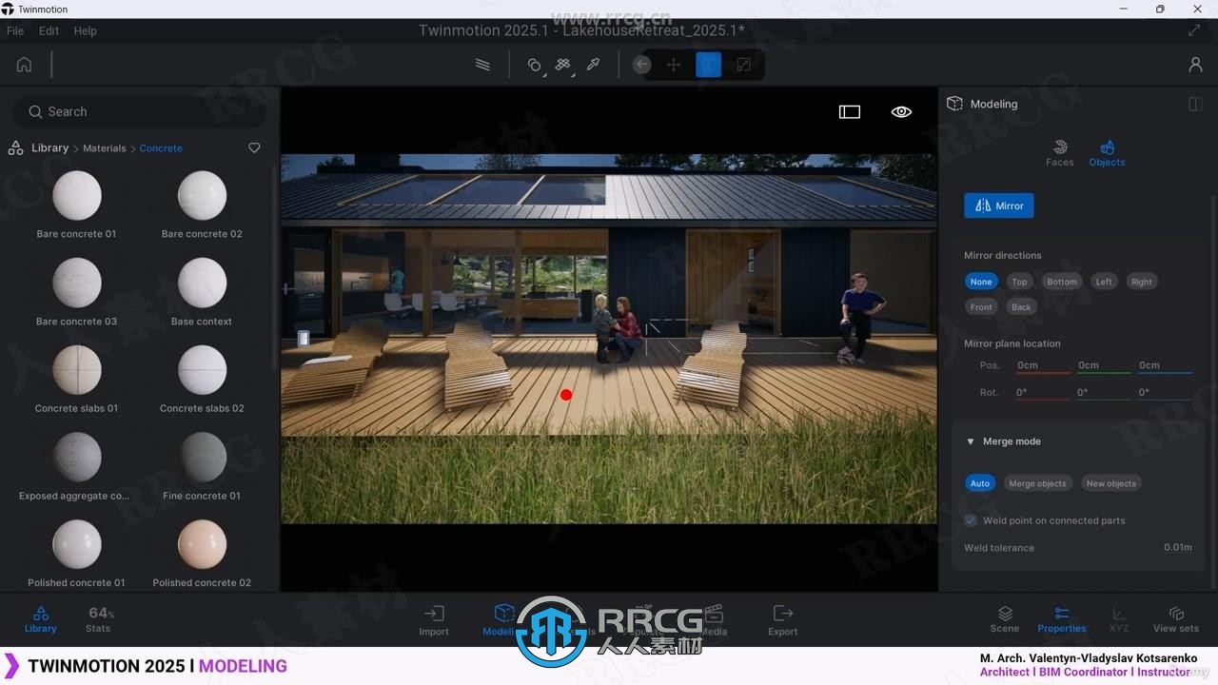
Task: Open the Edit menu
Action: click(x=49, y=30)
